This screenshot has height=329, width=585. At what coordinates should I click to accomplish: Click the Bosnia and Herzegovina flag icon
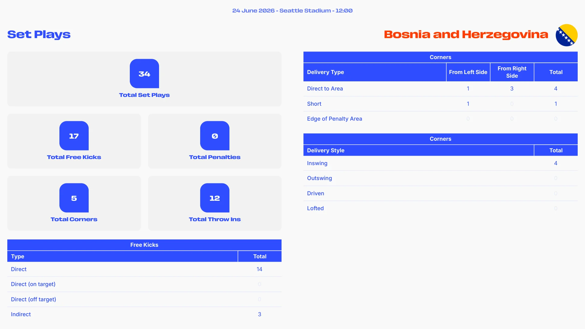click(x=566, y=35)
